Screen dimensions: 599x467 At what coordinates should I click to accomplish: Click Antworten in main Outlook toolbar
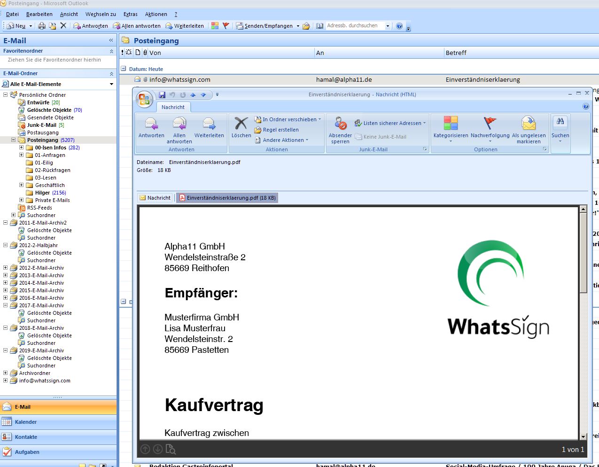click(x=90, y=26)
